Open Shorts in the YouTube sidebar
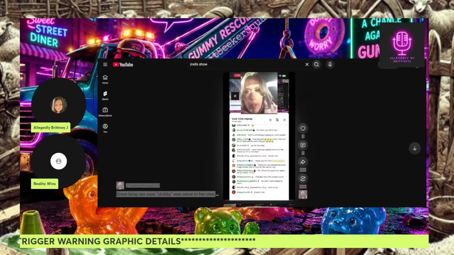The height and width of the screenshot is (255, 454). pyautogui.click(x=105, y=96)
